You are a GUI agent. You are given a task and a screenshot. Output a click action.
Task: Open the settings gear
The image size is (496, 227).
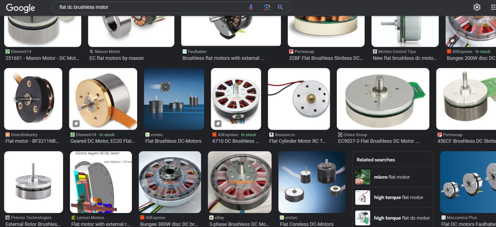477,7
